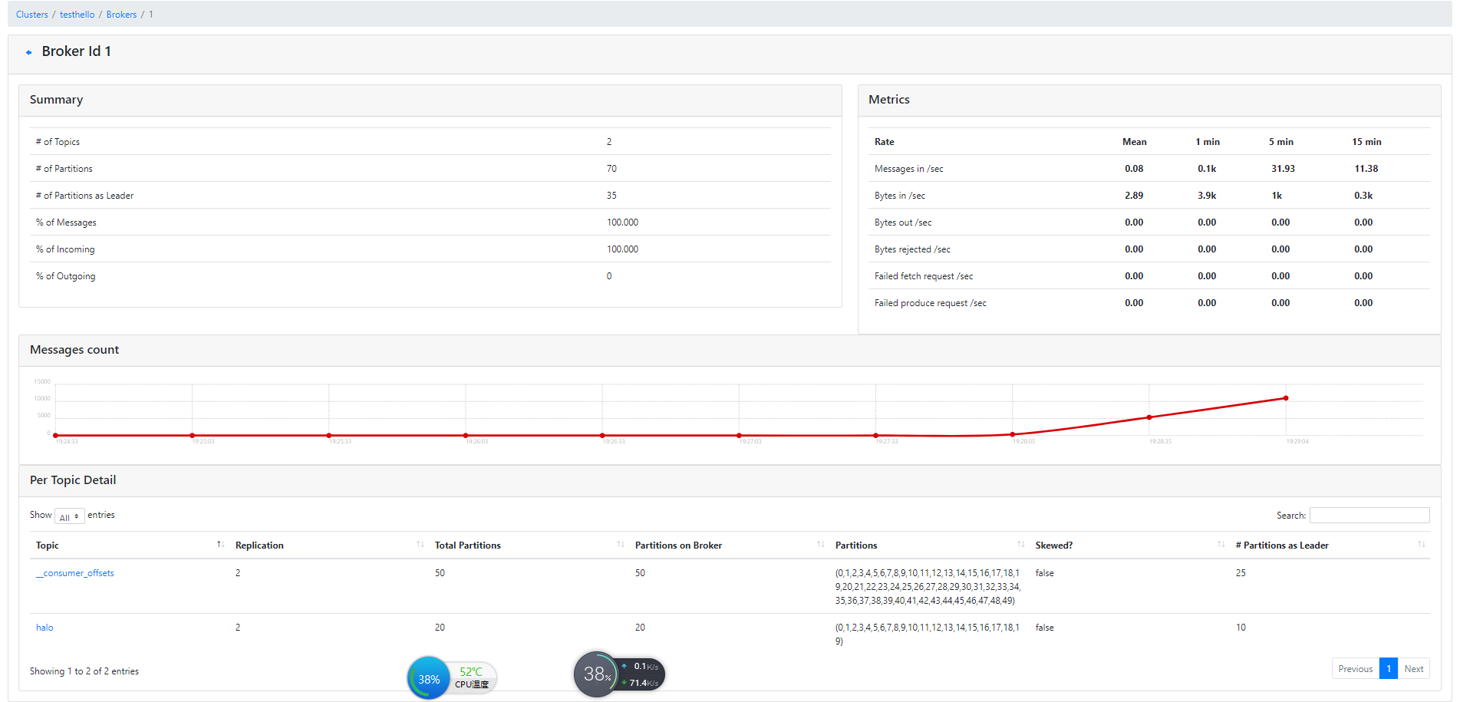Open the __consumer_offsets topic link
The image size is (1460, 702).
click(x=75, y=573)
